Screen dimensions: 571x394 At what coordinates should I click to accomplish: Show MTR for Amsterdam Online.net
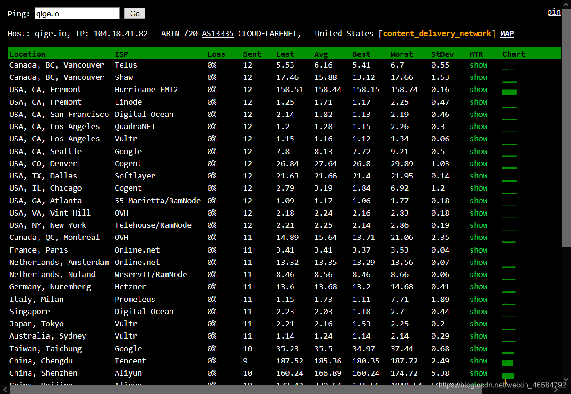(x=478, y=262)
